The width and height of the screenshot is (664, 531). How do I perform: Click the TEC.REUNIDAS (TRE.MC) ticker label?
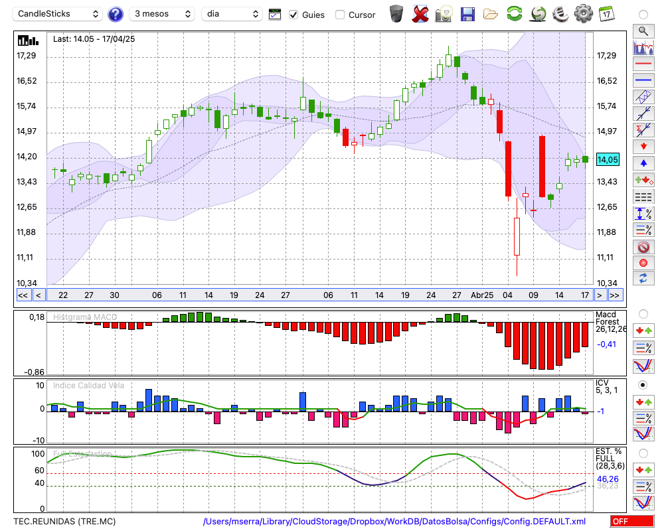pos(64,521)
